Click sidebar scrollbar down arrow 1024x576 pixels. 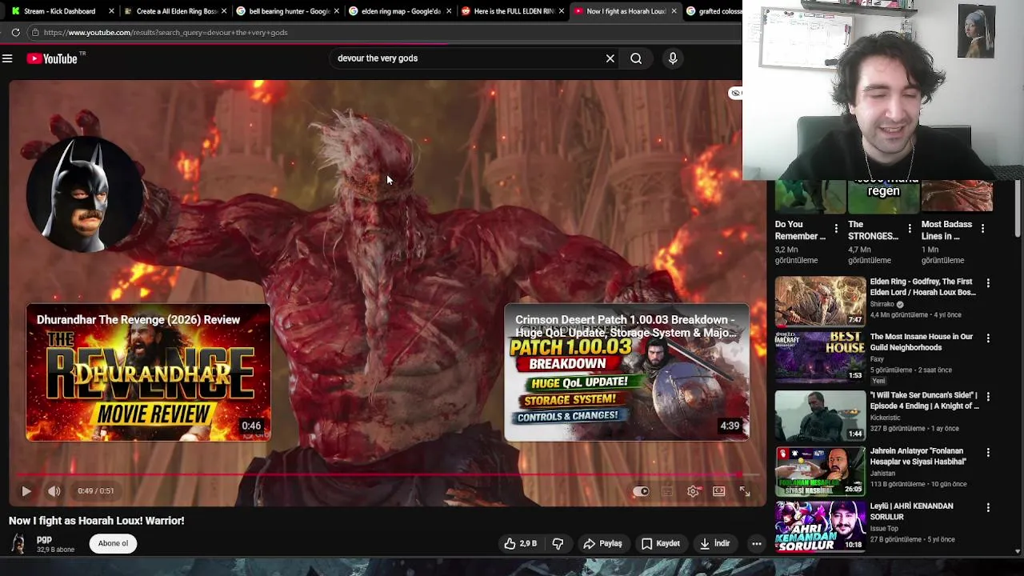tap(1018, 551)
